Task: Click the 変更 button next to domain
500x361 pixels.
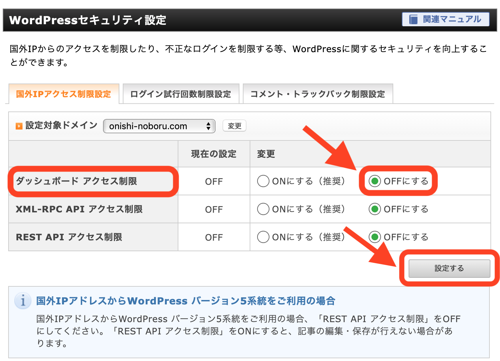Action: pyautogui.click(x=234, y=126)
